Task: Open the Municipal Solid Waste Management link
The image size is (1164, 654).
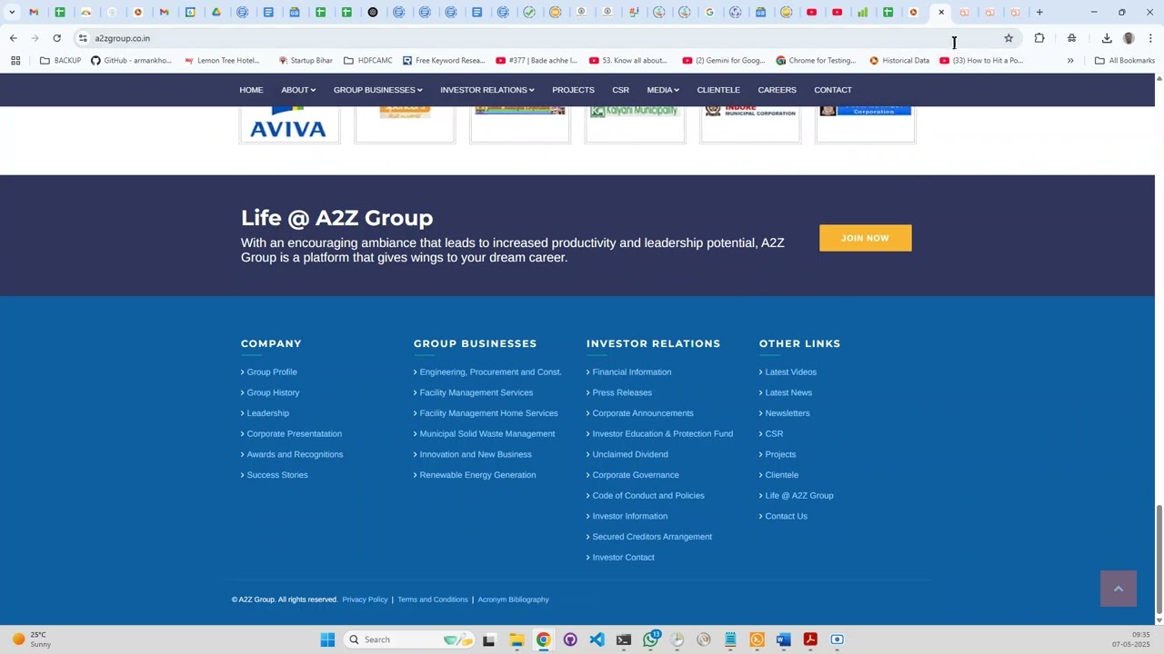Action: (487, 434)
